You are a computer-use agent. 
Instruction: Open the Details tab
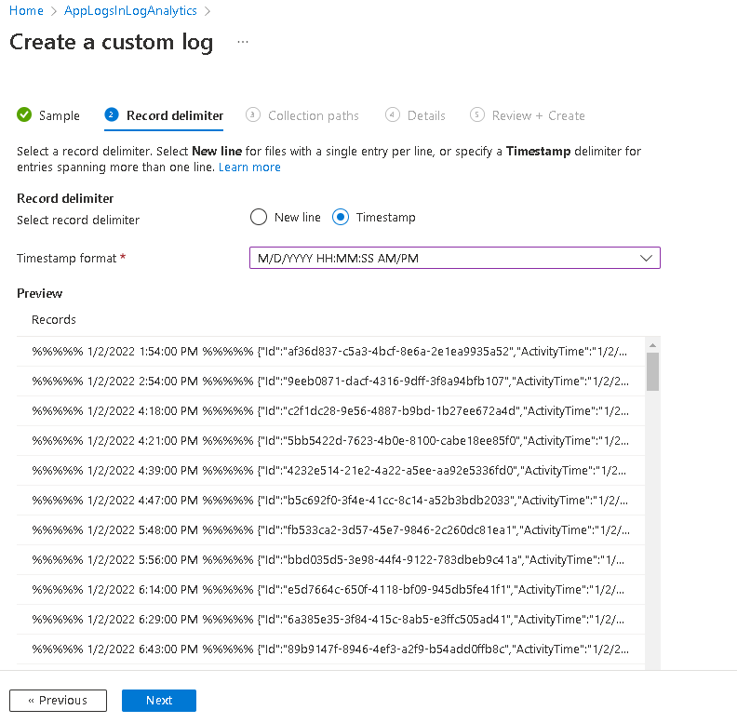point(426,115)
